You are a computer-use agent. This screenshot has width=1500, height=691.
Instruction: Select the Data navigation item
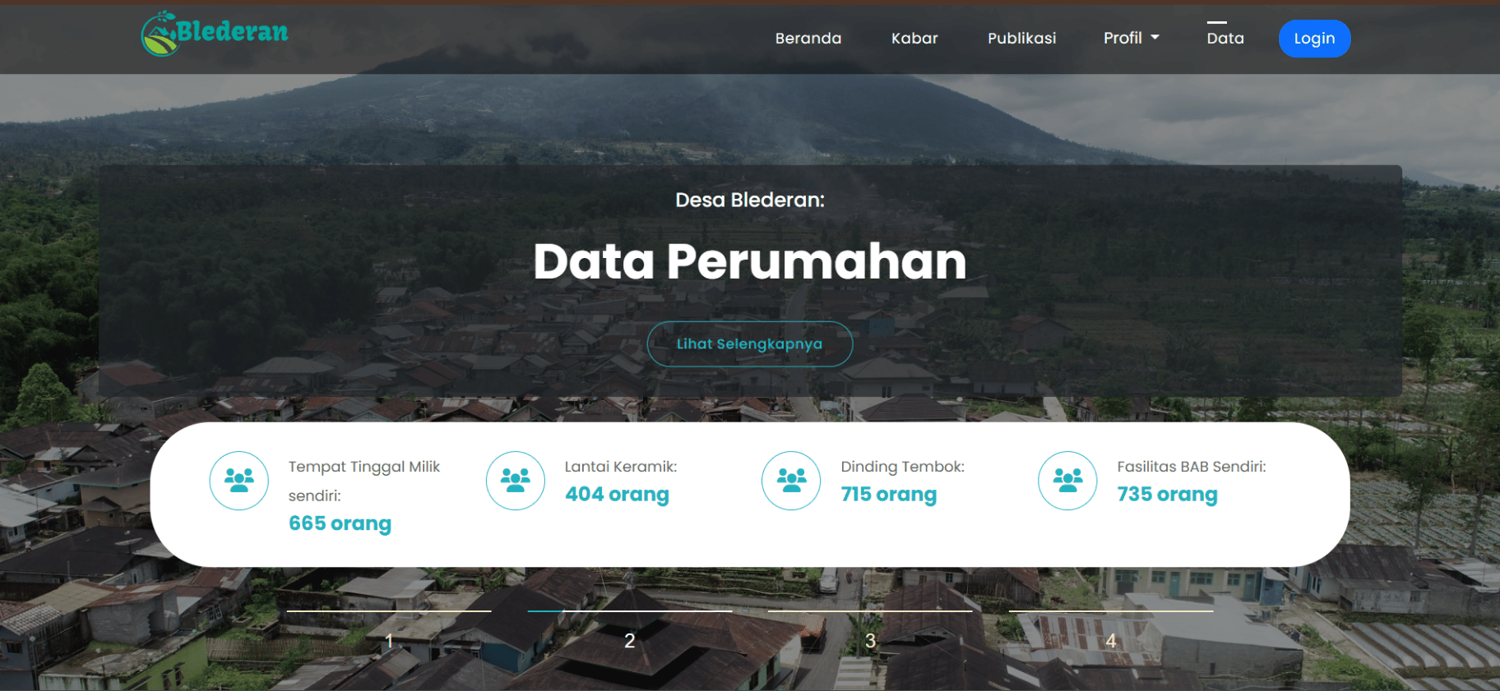point(1225,38)
